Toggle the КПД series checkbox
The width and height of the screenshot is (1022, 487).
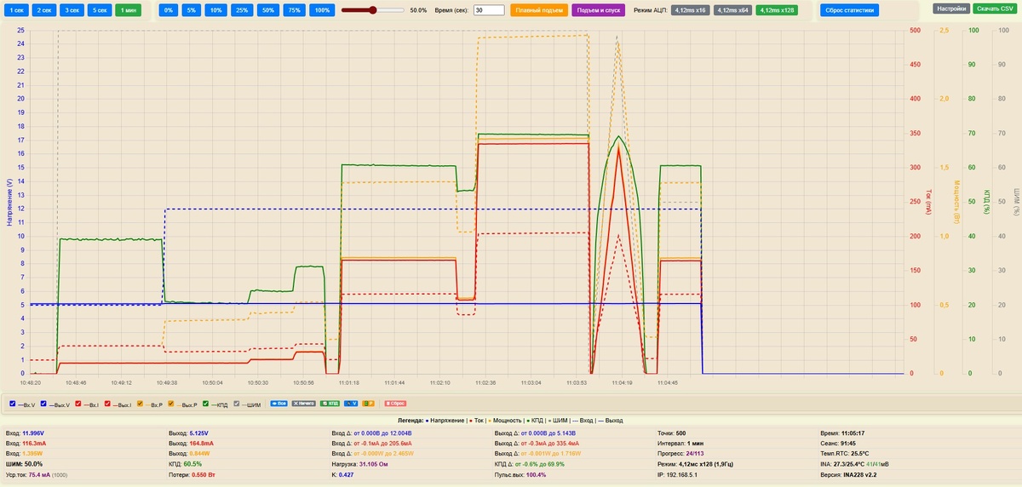(205, 404)
